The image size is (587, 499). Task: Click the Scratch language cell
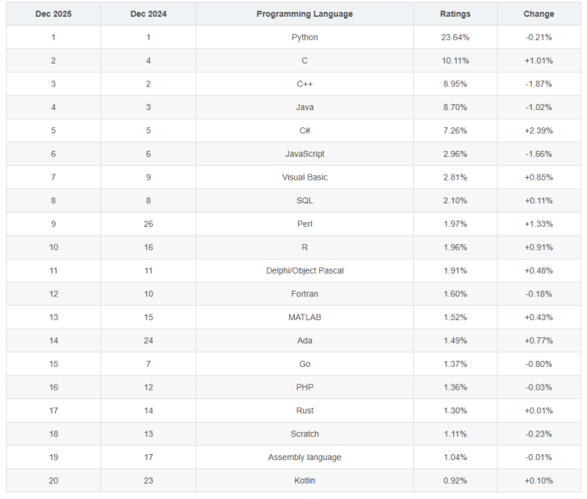[x=304, y=434]
